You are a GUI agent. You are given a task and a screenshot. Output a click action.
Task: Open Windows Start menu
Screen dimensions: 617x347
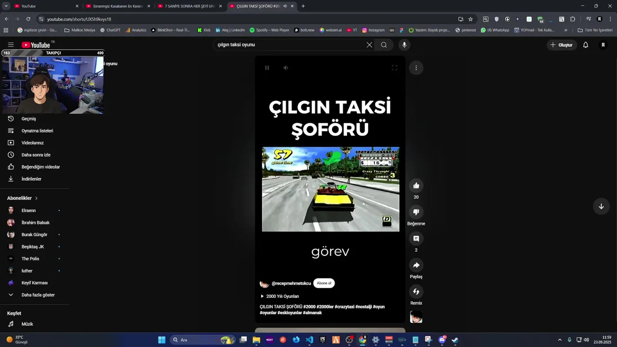(162, 340)
